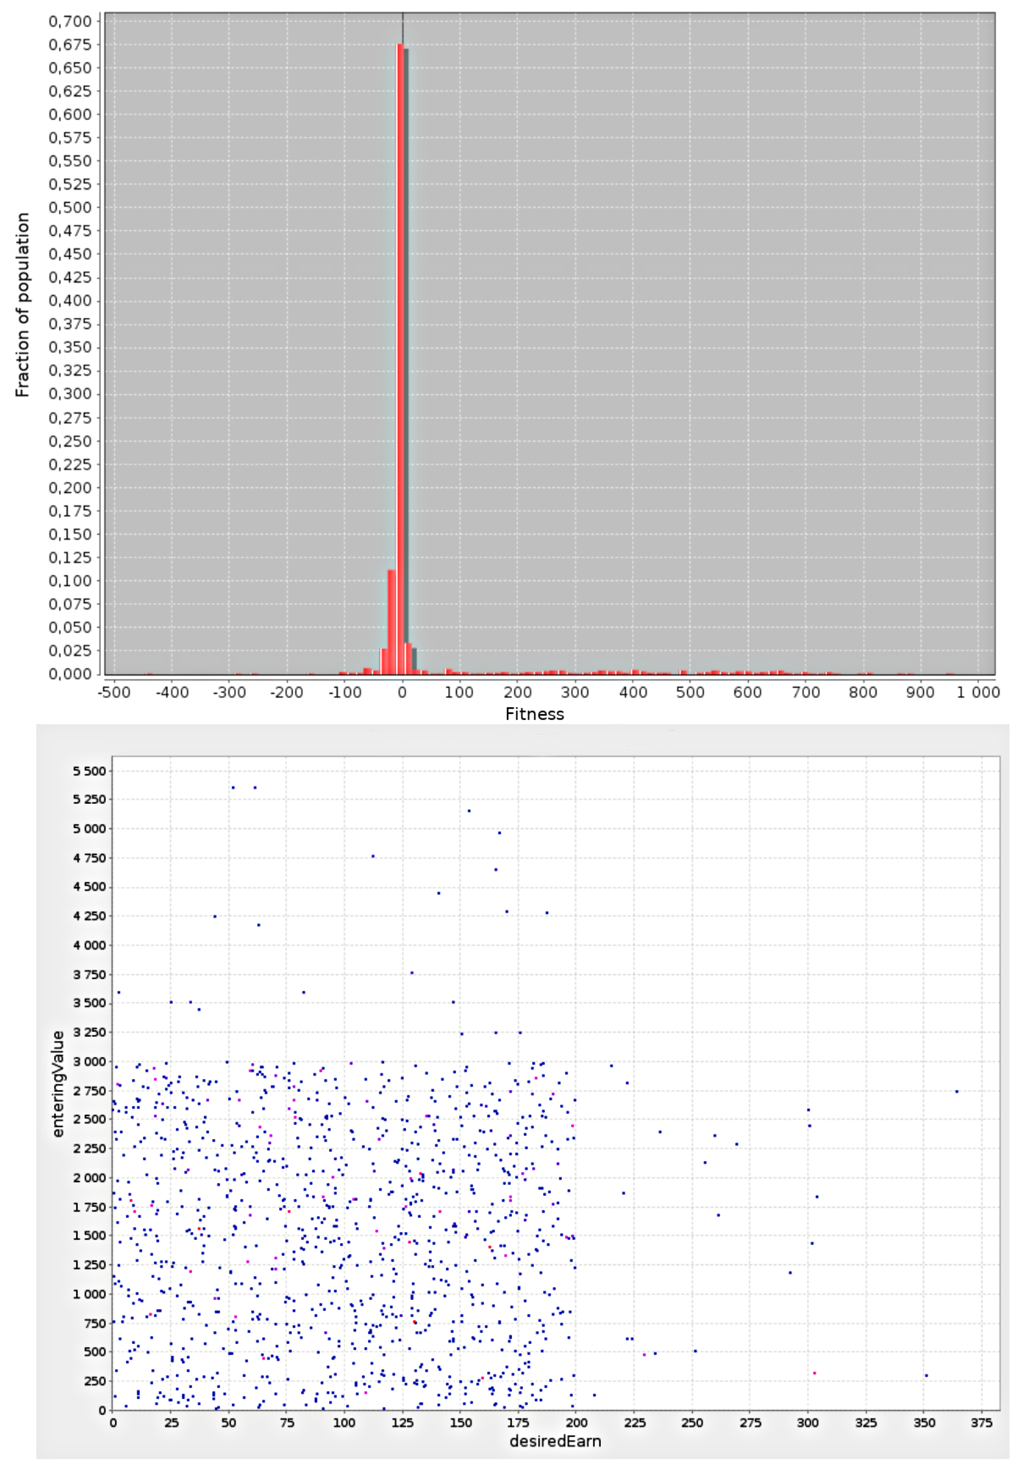Click the '375' desiredEarn tick label

[x=981, y=1423]
